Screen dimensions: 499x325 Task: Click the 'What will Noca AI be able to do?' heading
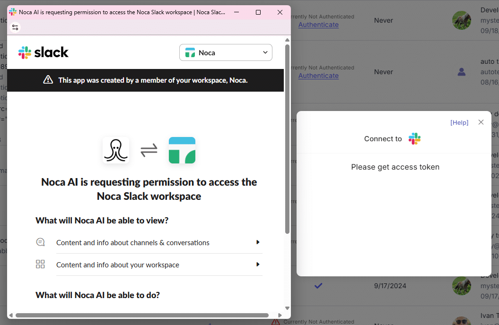[98, 295]
